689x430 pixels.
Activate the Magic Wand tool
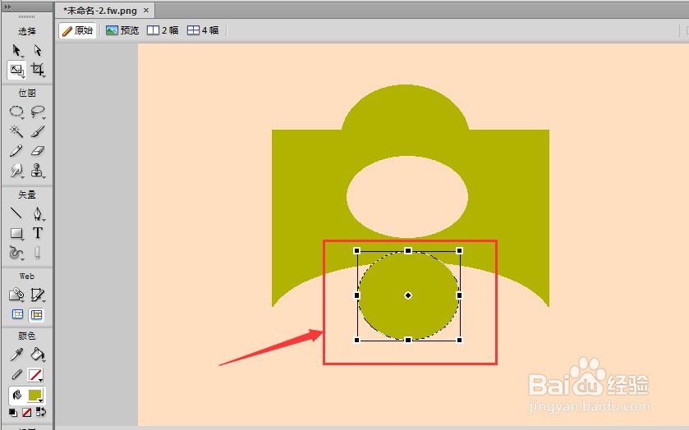[x=16, y=131]
